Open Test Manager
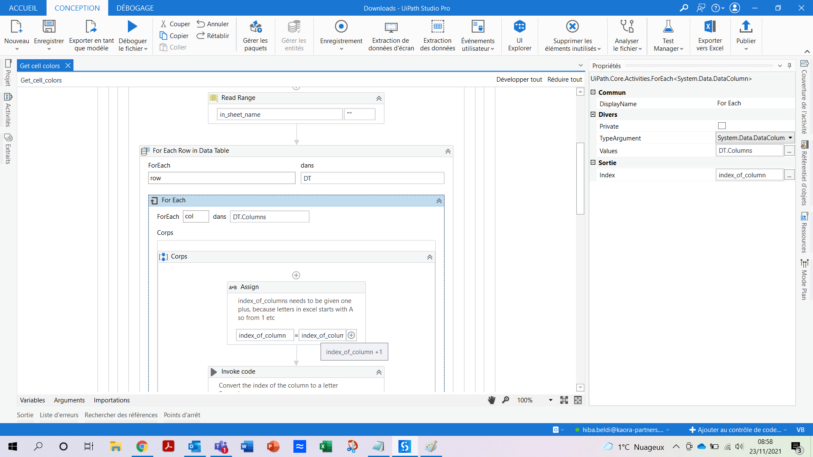This screenshot has width=813, height=457. tap(668, 36)
